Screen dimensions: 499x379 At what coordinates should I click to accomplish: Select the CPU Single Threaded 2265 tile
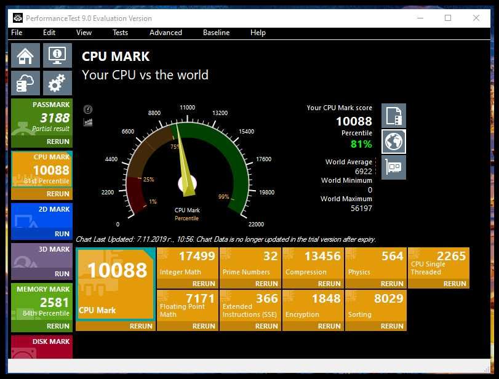(x=439, y=263)
